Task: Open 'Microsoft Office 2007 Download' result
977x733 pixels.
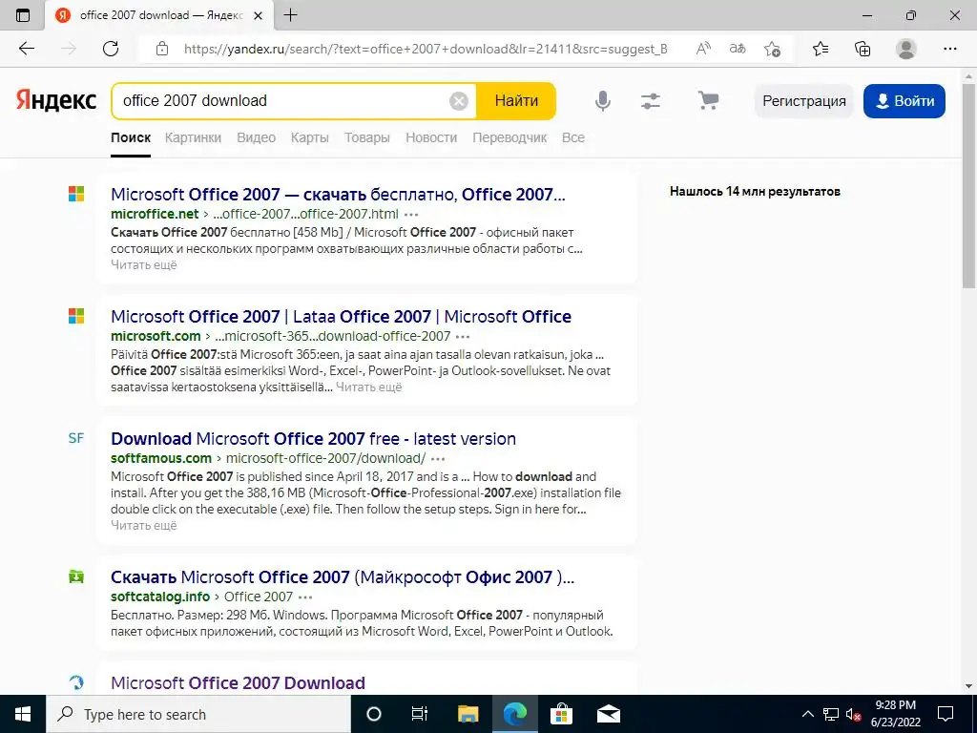Action: (238, 683)
